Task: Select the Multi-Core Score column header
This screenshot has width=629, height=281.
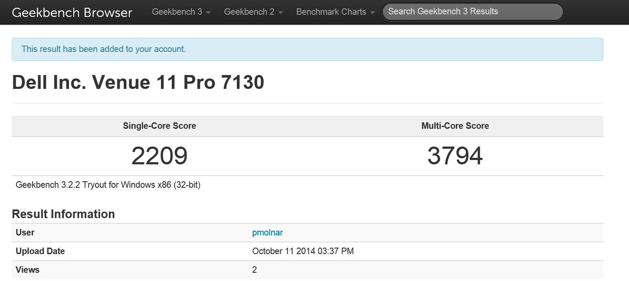Action: [455, 126]
